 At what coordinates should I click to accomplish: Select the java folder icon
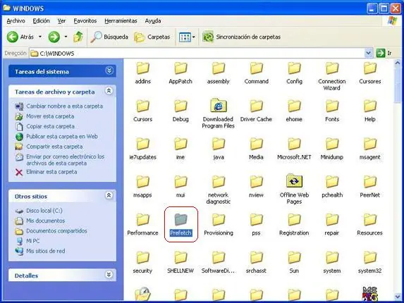(x=219, y=144)
